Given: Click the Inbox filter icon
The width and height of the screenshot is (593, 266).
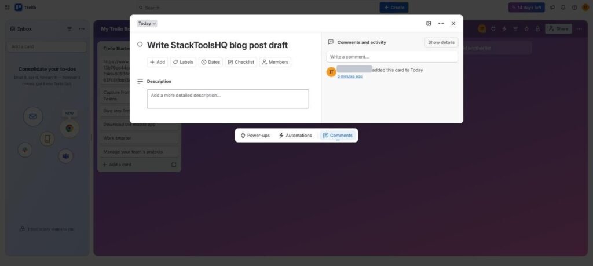Looking at the screenshot, I should 69,29.
